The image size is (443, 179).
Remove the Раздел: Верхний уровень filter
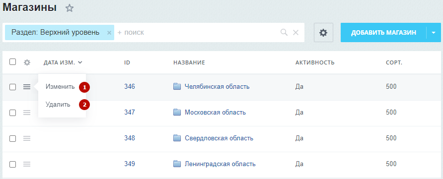click(x=109, y=33)
